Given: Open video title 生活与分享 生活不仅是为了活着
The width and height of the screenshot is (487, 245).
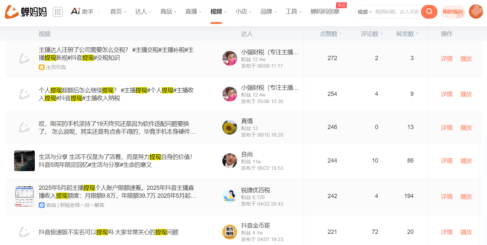Looking at the screenshot, I should [116, 161].
